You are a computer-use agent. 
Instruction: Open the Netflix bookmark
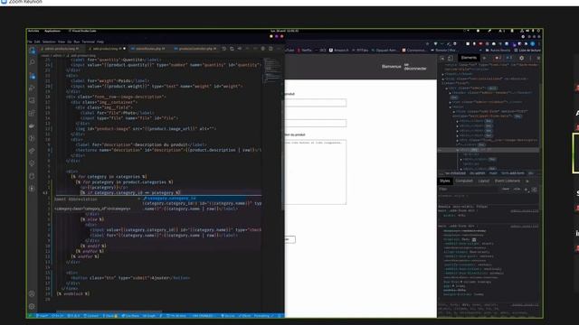305,51
